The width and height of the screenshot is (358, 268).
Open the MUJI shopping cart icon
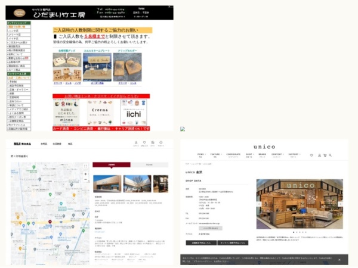tap(153, 143)
